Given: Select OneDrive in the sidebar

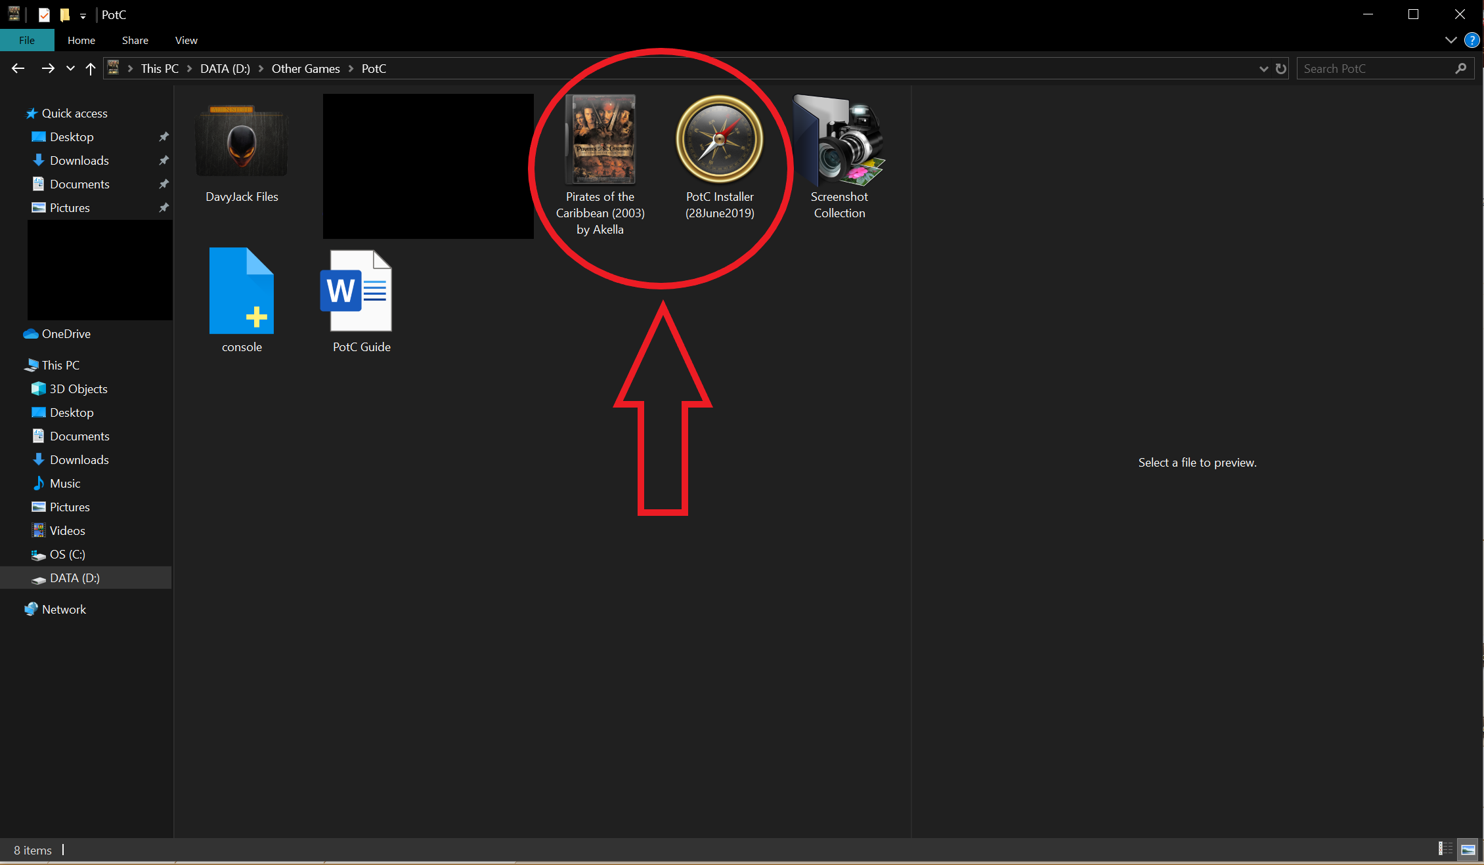Looking at the screenshot, I should 66,333.
